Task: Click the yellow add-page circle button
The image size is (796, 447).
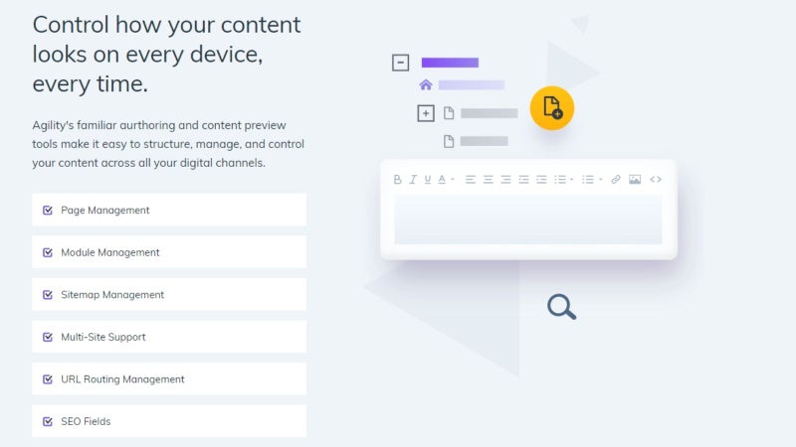Action: click(552, 108)
